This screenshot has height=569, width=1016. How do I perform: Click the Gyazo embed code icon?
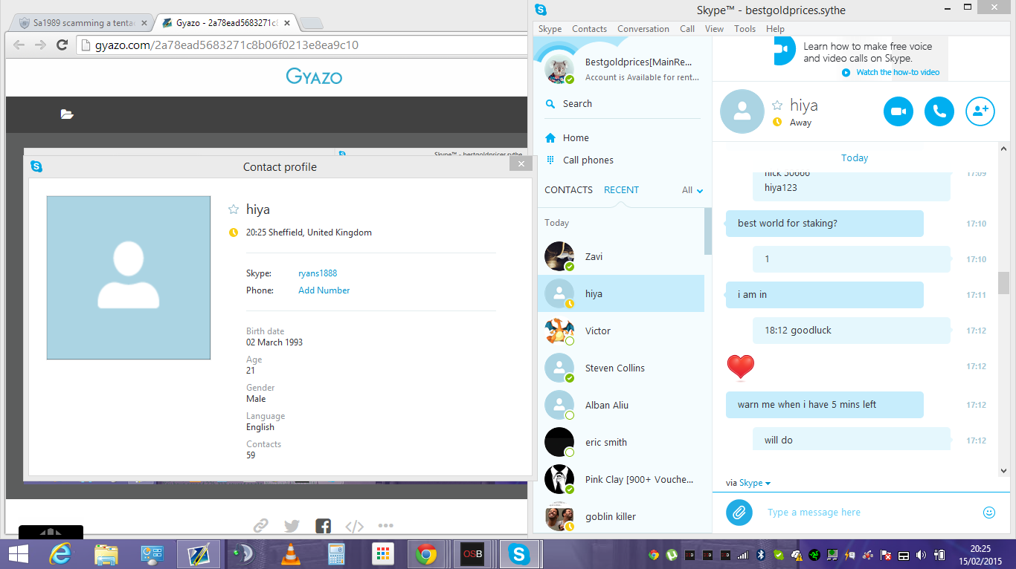tap(355, 526)
